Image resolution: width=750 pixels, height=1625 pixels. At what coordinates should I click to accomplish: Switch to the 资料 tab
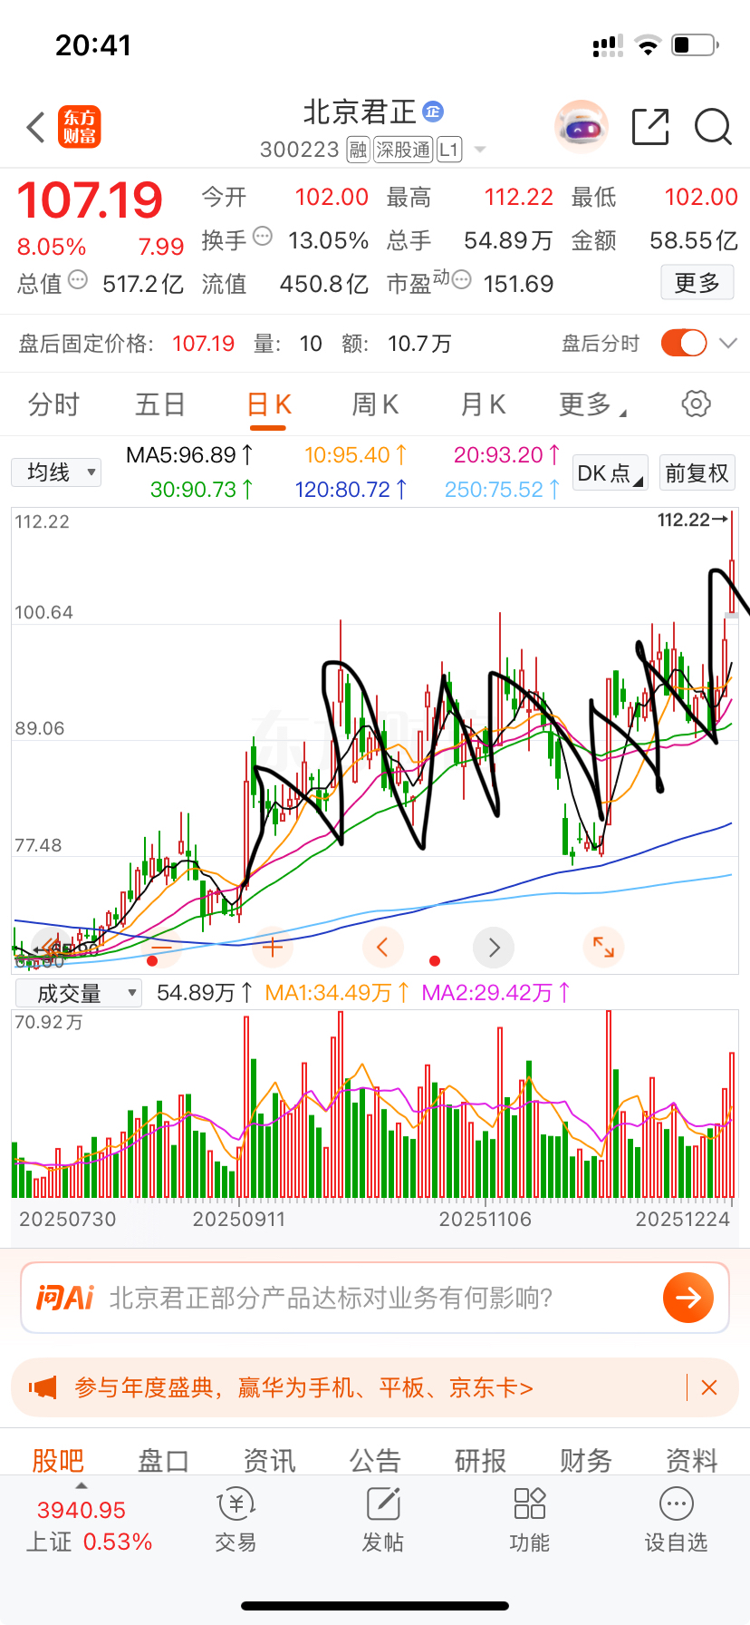coord(692,1461)
